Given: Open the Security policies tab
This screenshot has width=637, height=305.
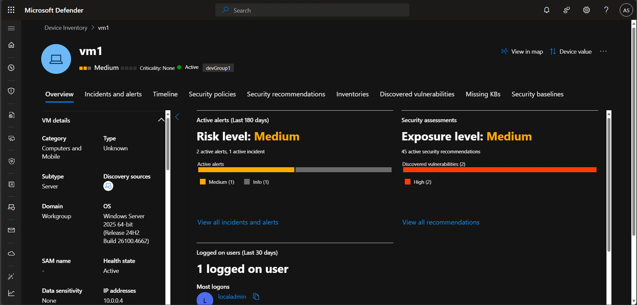Looking at the screenshot, I should (x=213, y=94).
